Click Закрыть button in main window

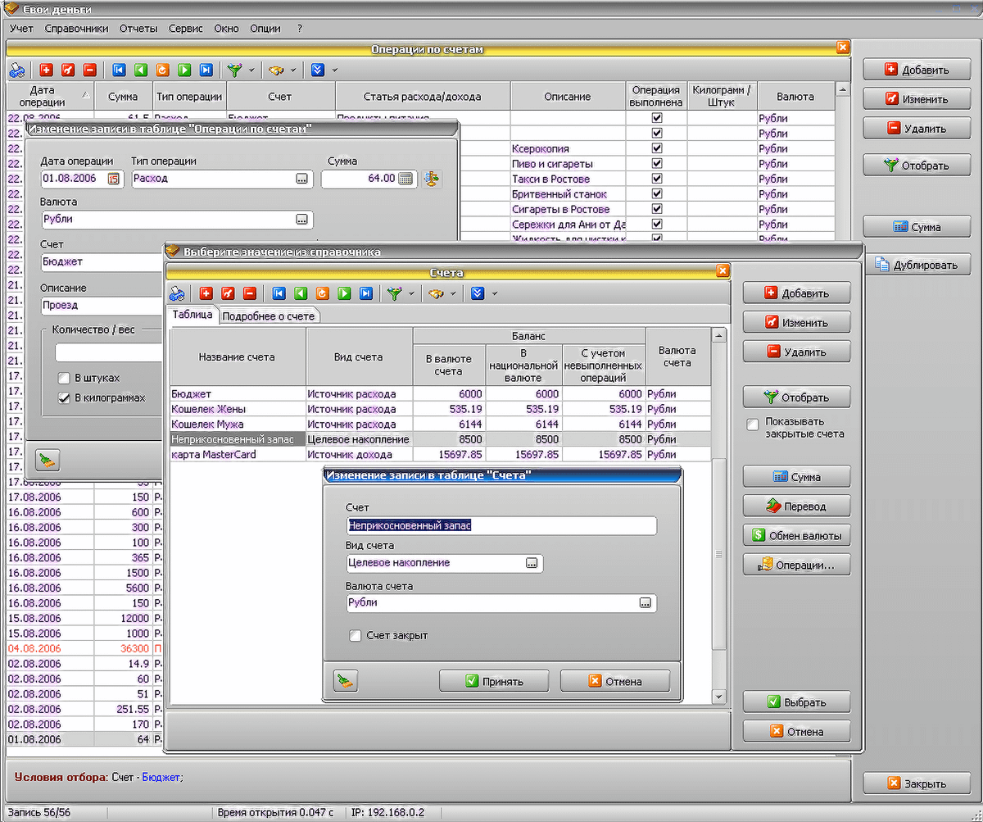pos(917,783)
